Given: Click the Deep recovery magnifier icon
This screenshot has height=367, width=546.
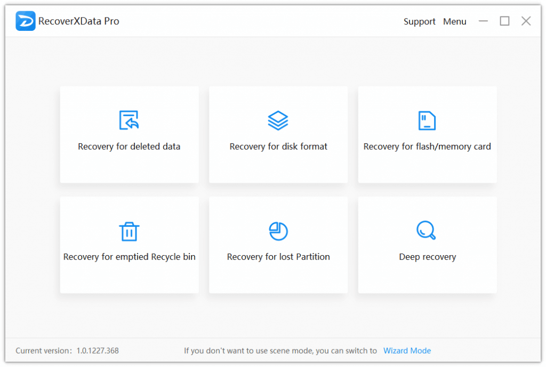Looking at the screenshot, I should pos(427,231).
